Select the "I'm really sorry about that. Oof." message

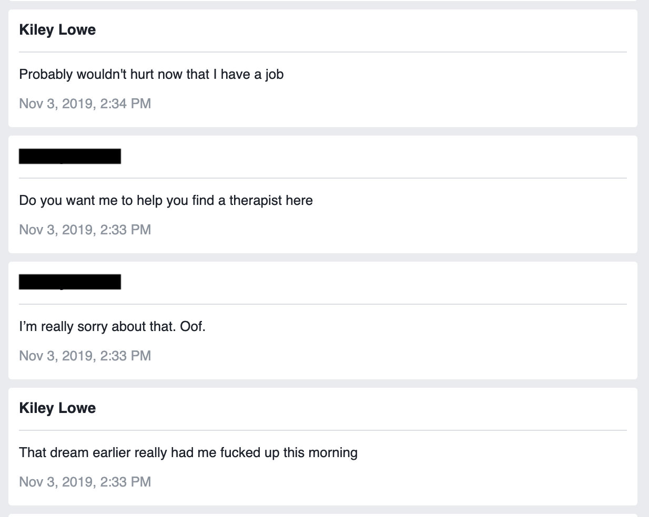[x=112, y=326]
